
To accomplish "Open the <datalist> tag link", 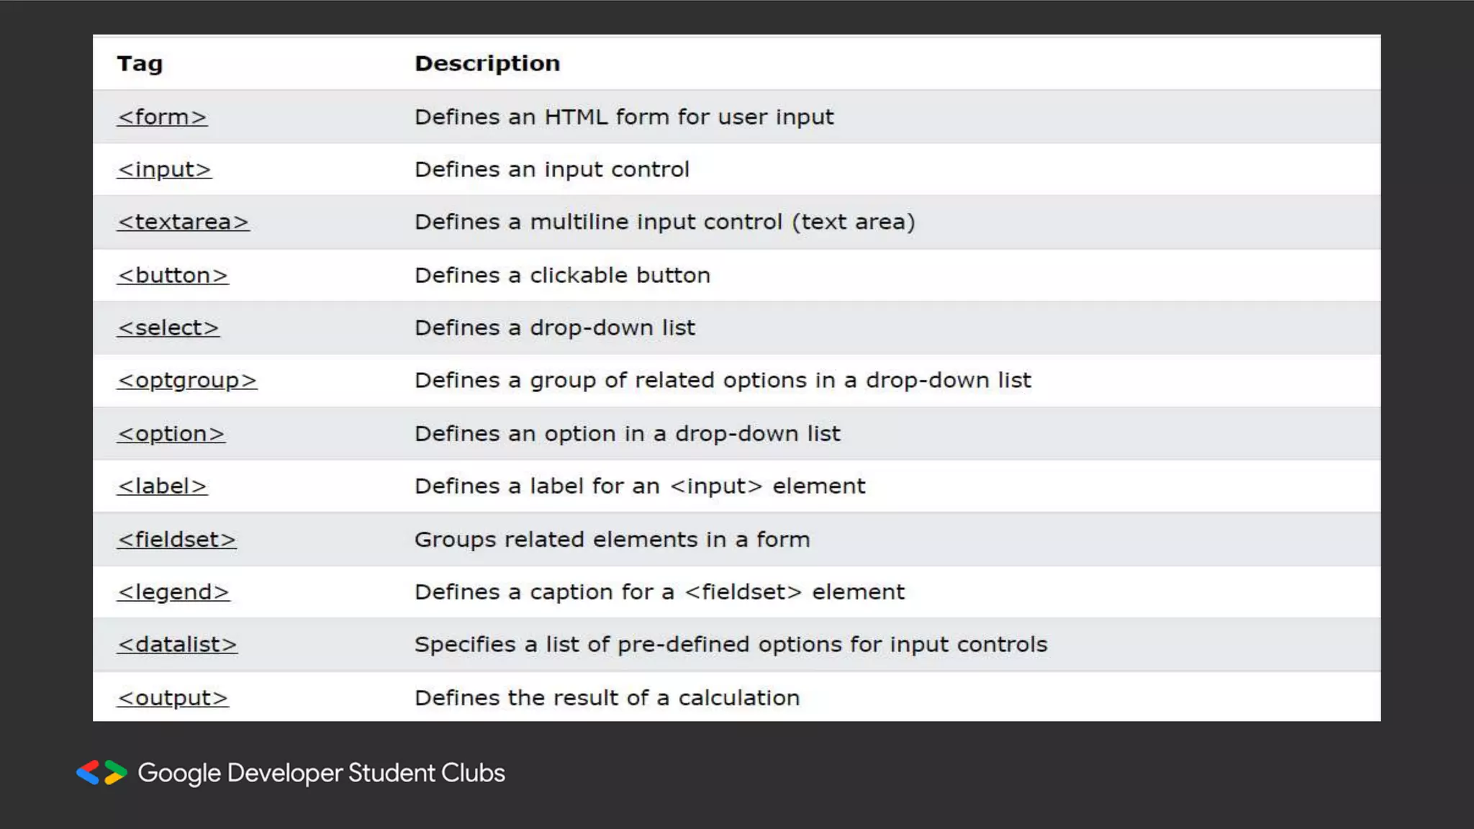I will click(177, 645).
